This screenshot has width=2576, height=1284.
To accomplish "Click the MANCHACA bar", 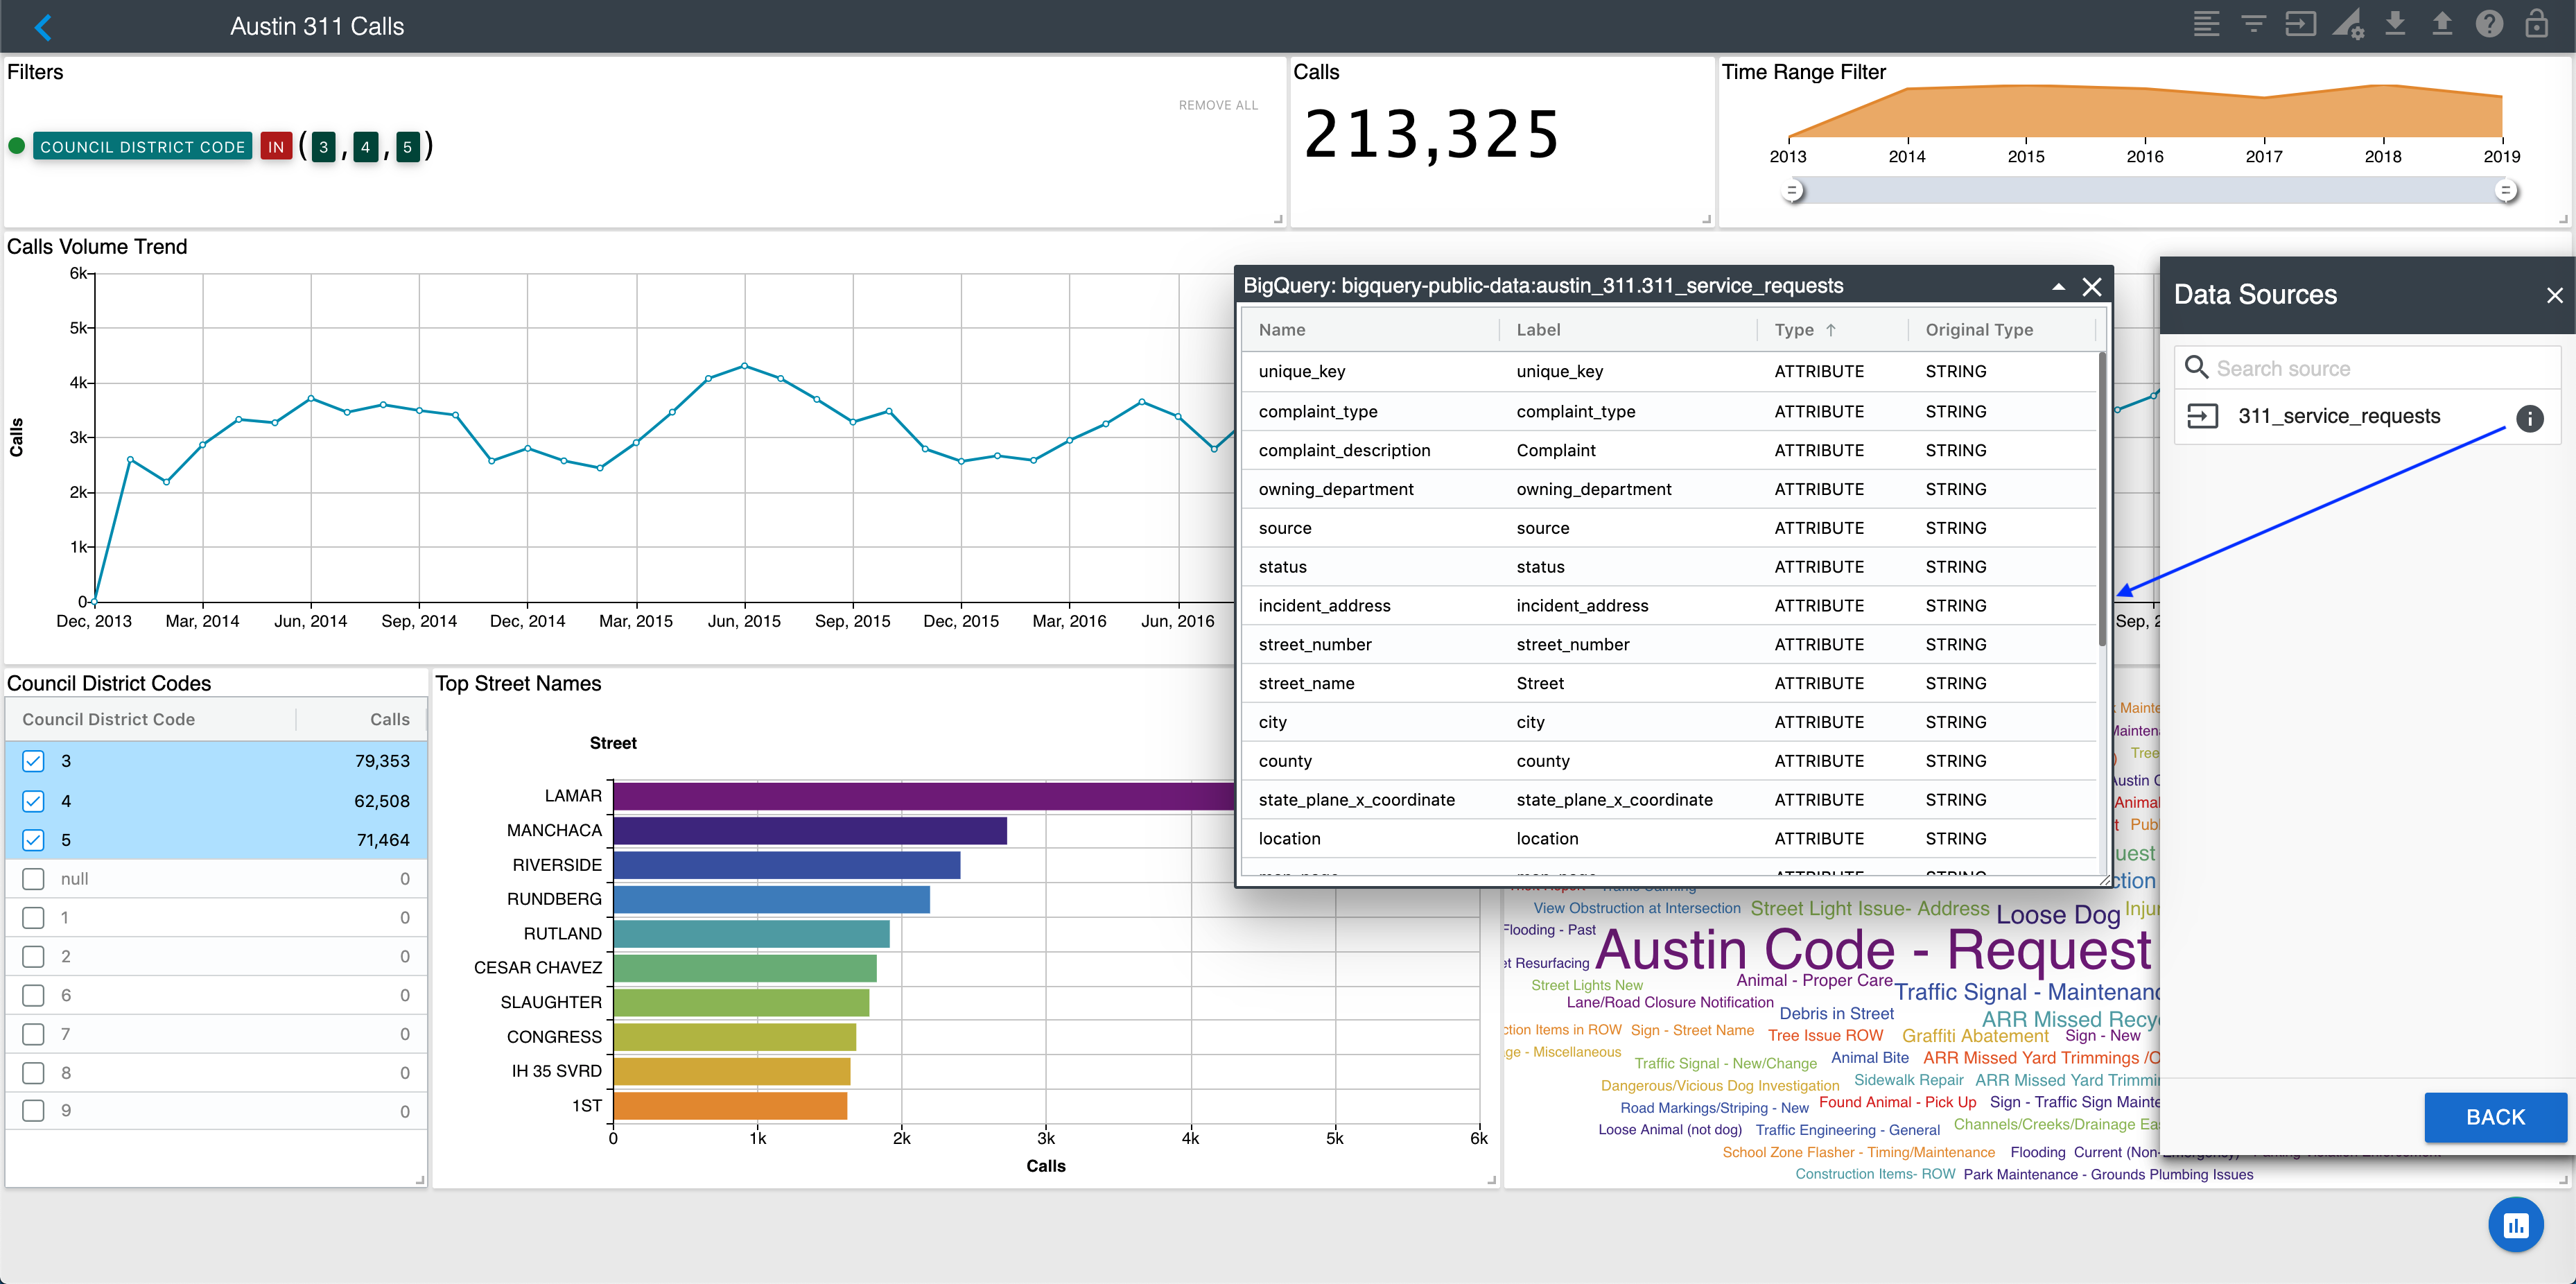I will pos(810,831).
